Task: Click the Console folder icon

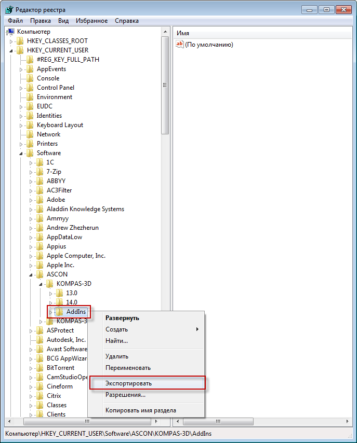Action: pyautogui.click(x=30, y=78)
